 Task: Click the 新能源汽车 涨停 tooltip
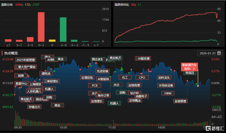[190, 67]
